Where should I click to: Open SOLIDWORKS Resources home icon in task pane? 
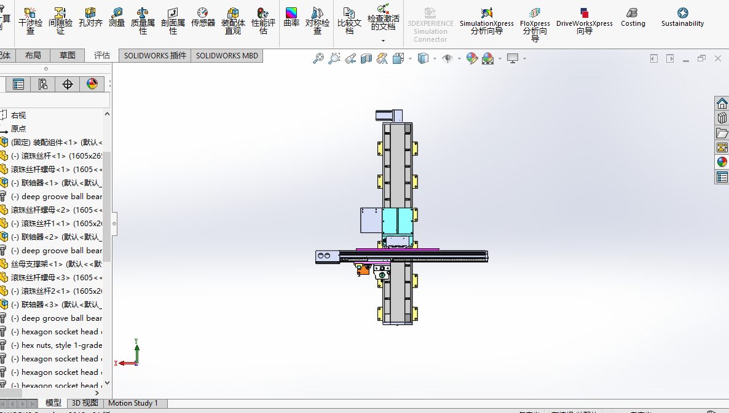[722, 103]
